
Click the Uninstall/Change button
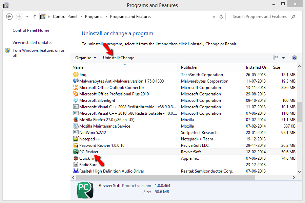click(119, 58)
